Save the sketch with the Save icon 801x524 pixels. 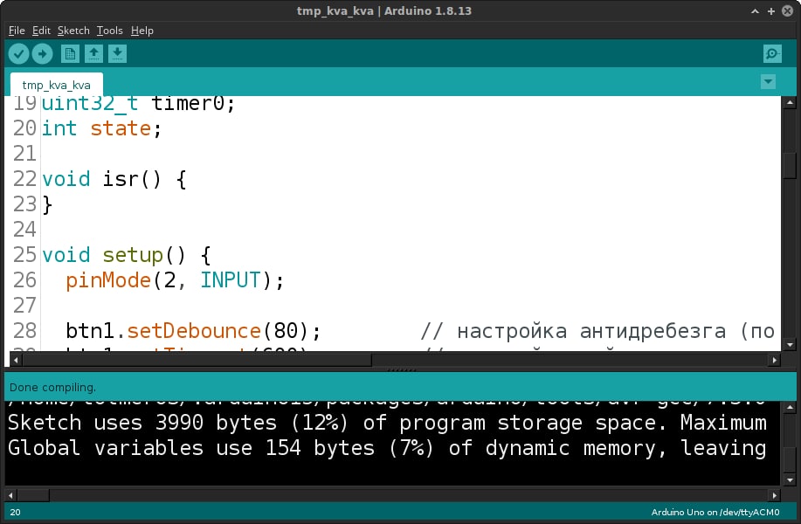click(x=118, y=53)
